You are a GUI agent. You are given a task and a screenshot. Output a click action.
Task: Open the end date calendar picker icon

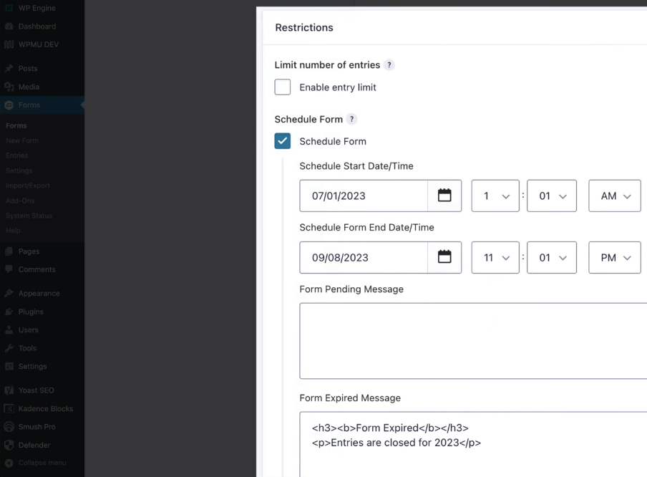pyautogui.click(x=444, y=257)
